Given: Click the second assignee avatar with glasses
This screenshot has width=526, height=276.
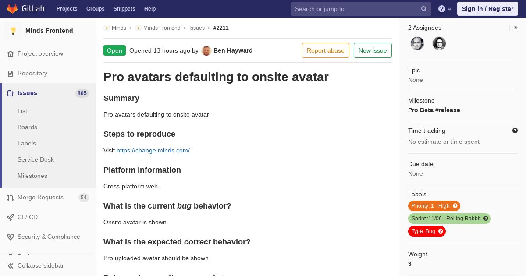Looking at the screenshot, I should (x=439, y=43).
